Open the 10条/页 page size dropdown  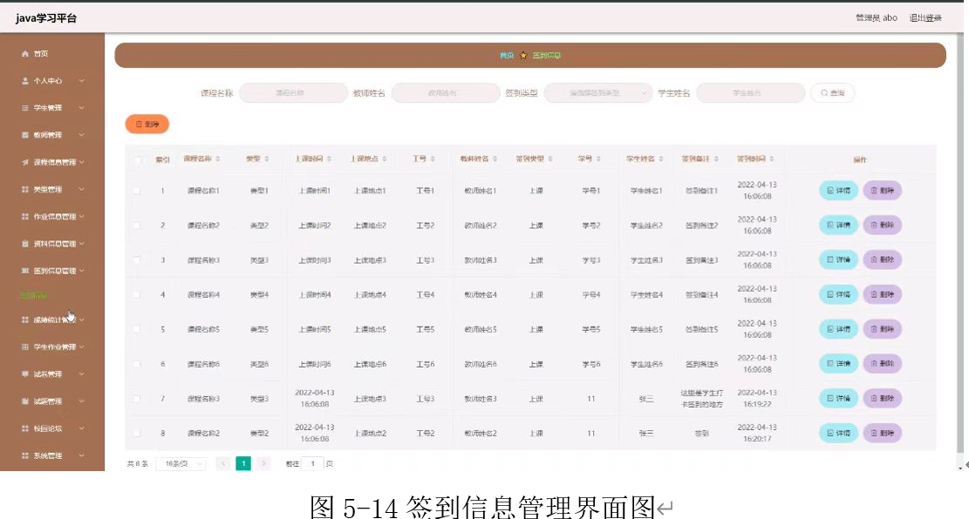point(181,463)
